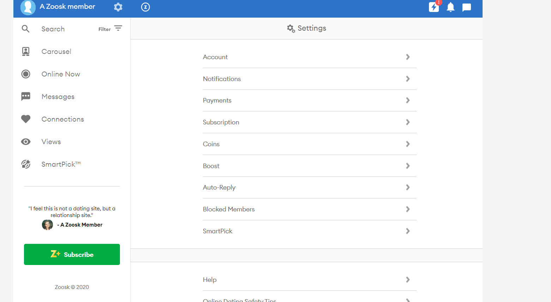This screenshot has height=302, width=551.
Task: Open Online Now in sidebar
Action: pyautogui.click(x=61, y=74)
